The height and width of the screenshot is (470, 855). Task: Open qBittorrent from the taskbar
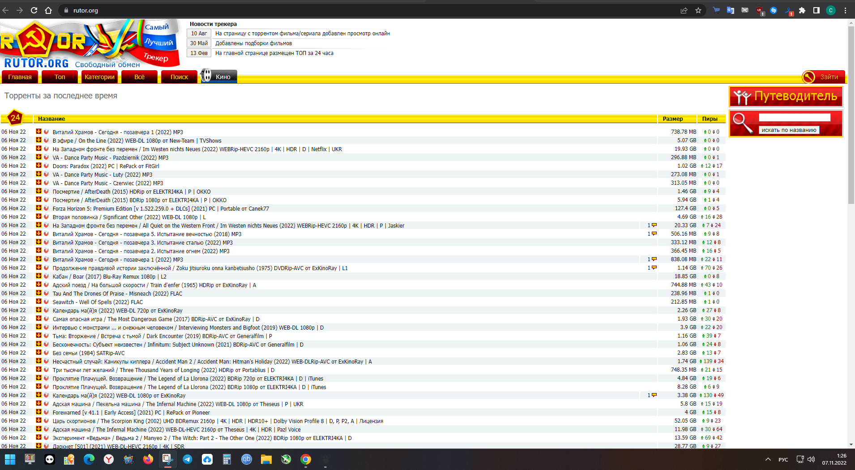click(247, 459)
